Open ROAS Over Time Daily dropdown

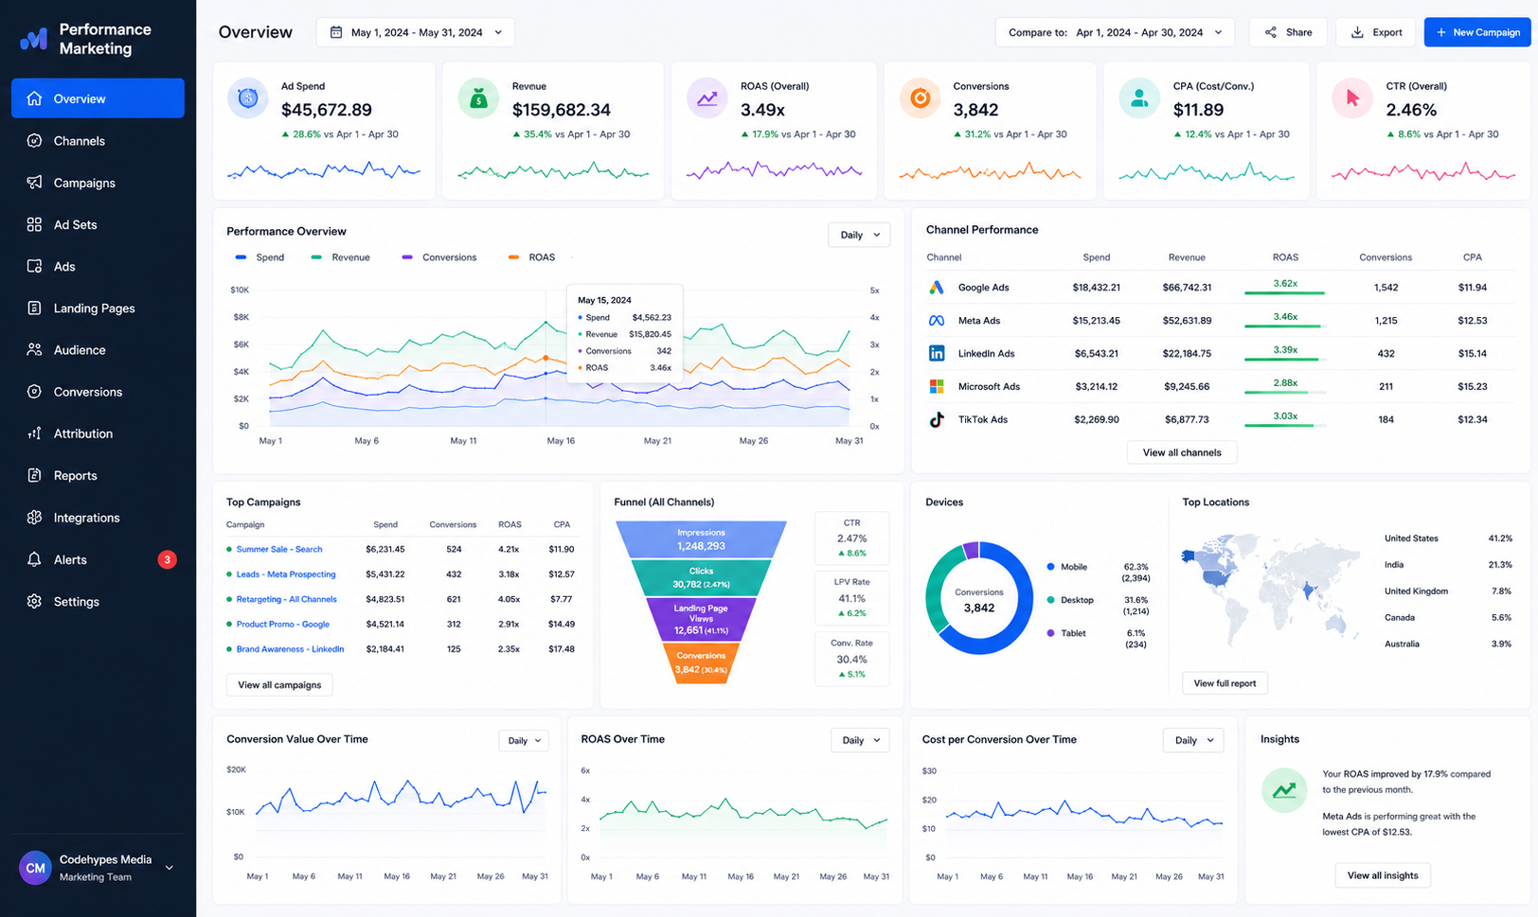(860, 740)
